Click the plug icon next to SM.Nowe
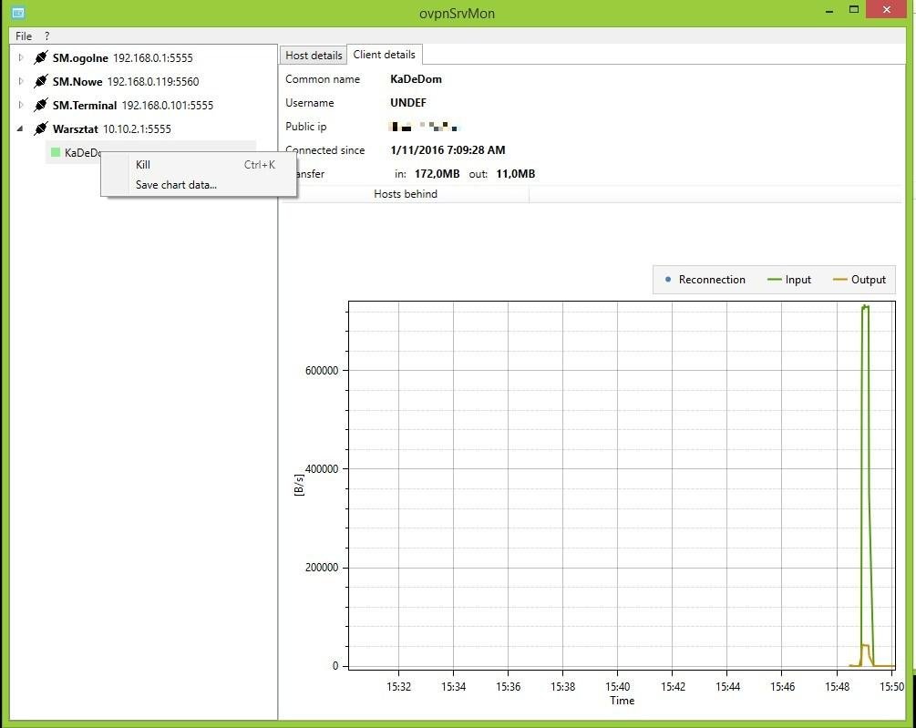The height and width of the screenshot is (728, 916). [x=41, y=81]
